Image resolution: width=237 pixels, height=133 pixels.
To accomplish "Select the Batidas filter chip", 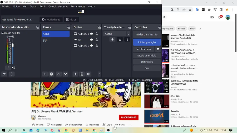I will click(x=181, y=29).
